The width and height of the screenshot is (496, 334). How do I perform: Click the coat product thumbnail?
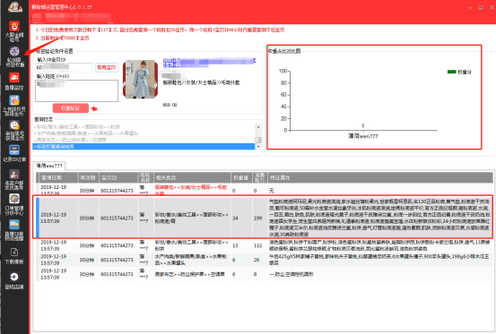tap(141, 79)
